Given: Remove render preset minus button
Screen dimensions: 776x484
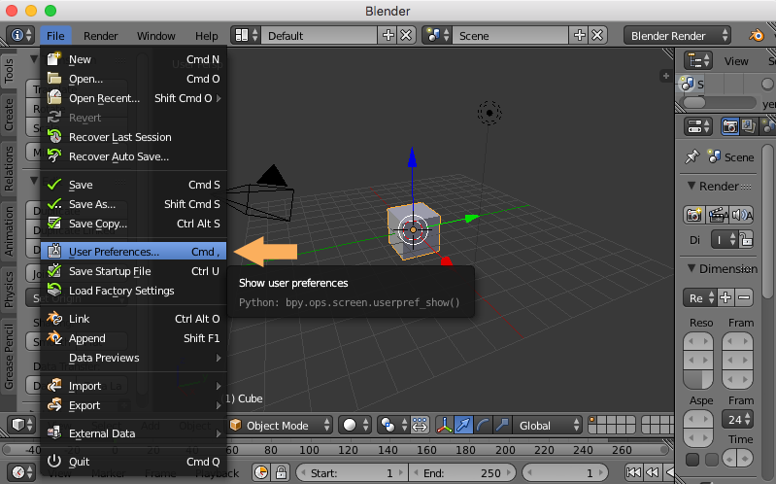Looking at the screenshot, I should point(744,297).
